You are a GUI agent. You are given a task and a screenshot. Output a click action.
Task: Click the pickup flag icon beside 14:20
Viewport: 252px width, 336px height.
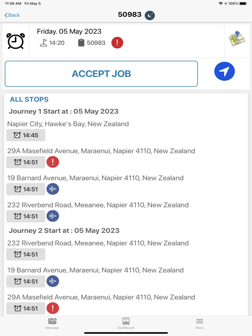[43, 42]
